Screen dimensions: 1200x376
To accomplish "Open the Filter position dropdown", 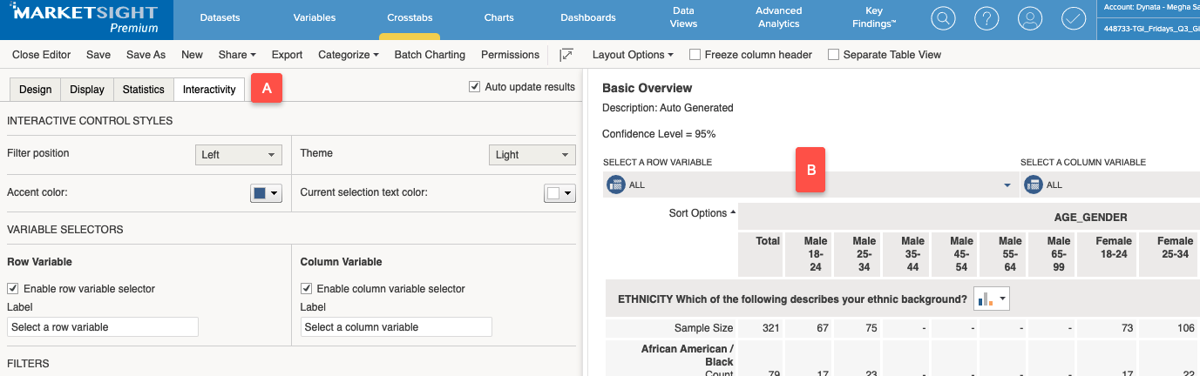I will 239,155.
